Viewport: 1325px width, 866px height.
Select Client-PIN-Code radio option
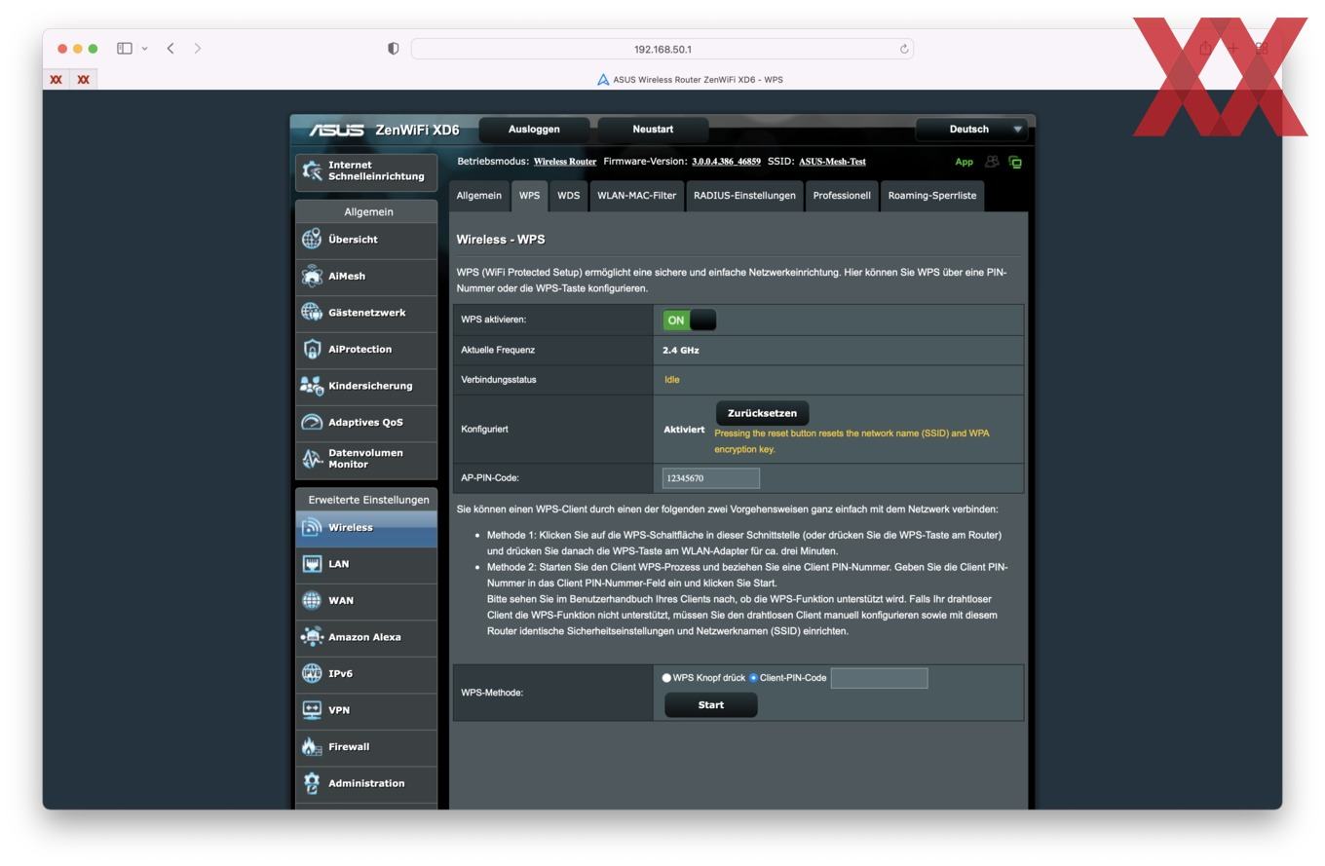pyautogui.click(x=753, y=678)
